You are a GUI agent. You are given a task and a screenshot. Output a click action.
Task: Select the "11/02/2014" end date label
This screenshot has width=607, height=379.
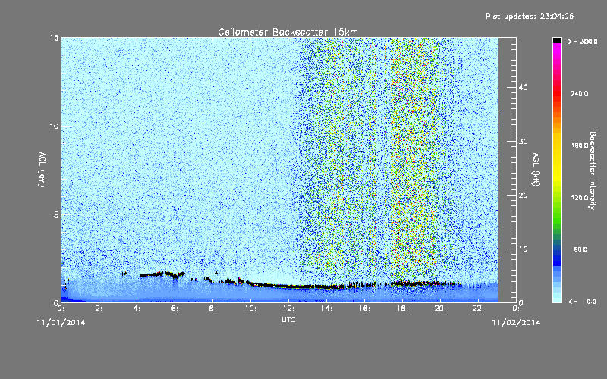point(516,323)
